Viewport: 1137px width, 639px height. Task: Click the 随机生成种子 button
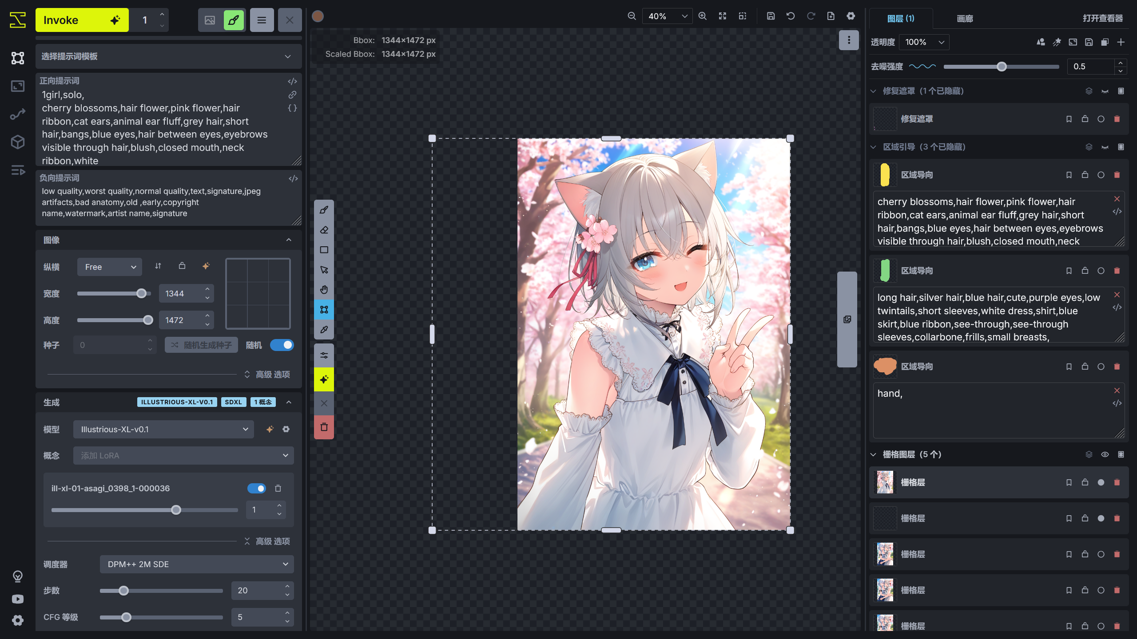[201, 345]
